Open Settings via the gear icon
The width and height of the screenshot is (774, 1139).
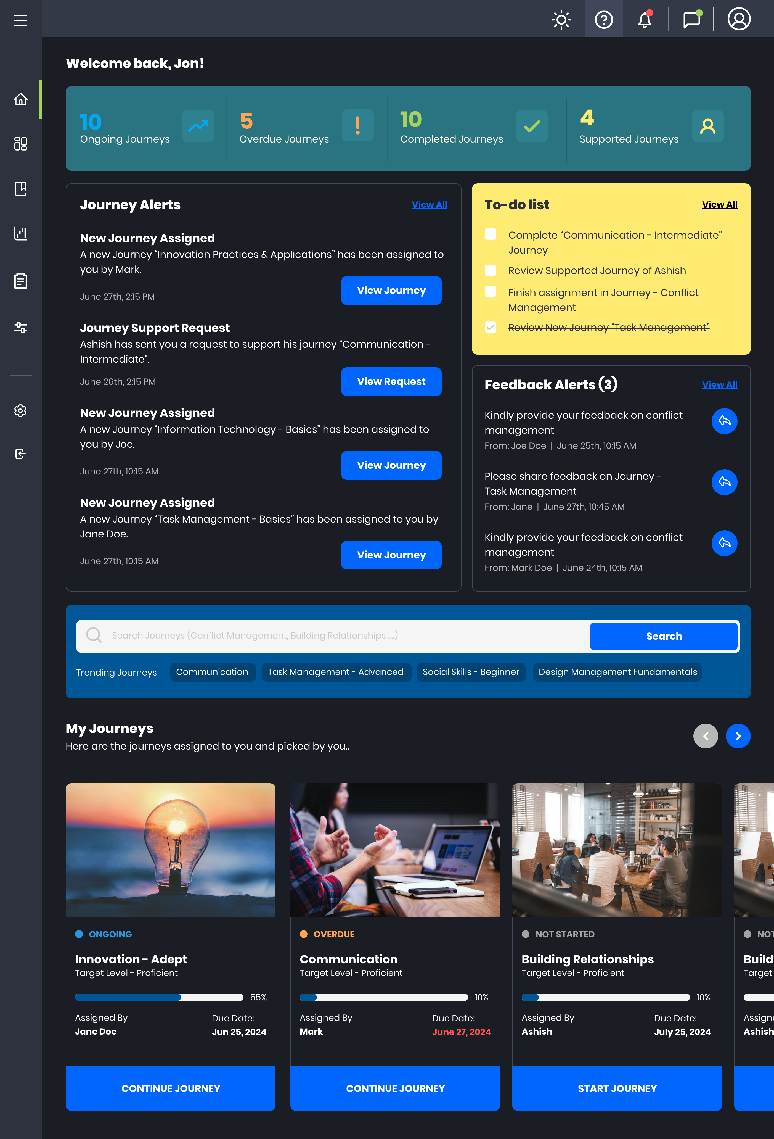(x=21, y=411)
